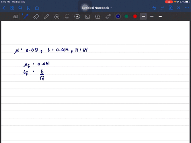Tap the handwritten σ over √n fraction

(42, 75)
